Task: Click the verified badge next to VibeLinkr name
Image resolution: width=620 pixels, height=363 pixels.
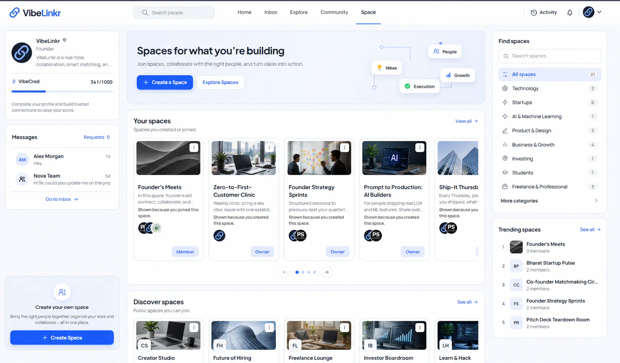Action: click(x=65, y=40)
